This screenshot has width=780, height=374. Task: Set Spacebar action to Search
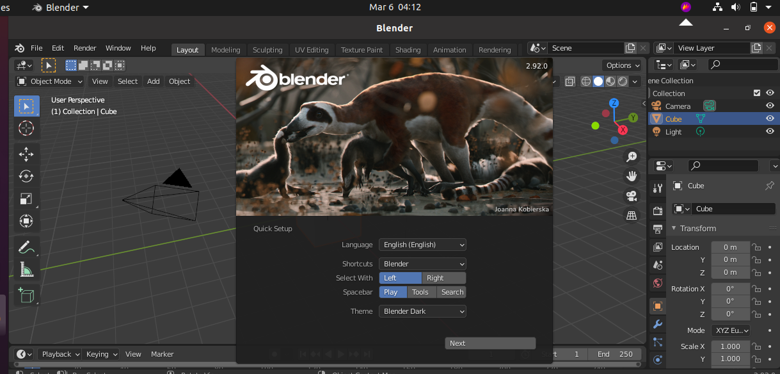[x=452, y=292]
